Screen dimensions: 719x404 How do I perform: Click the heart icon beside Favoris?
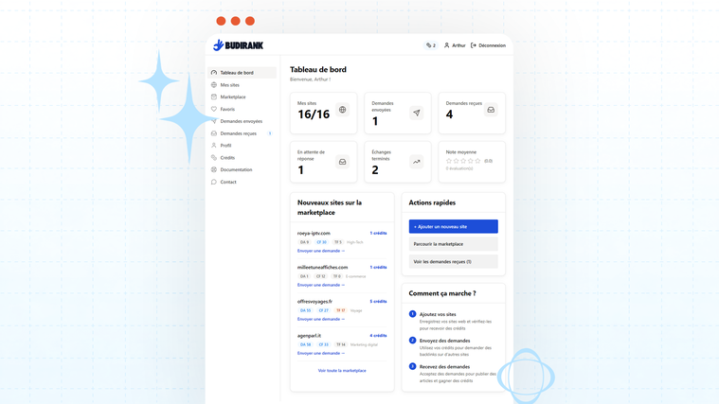pyautogui.click(x=214, y=109)
